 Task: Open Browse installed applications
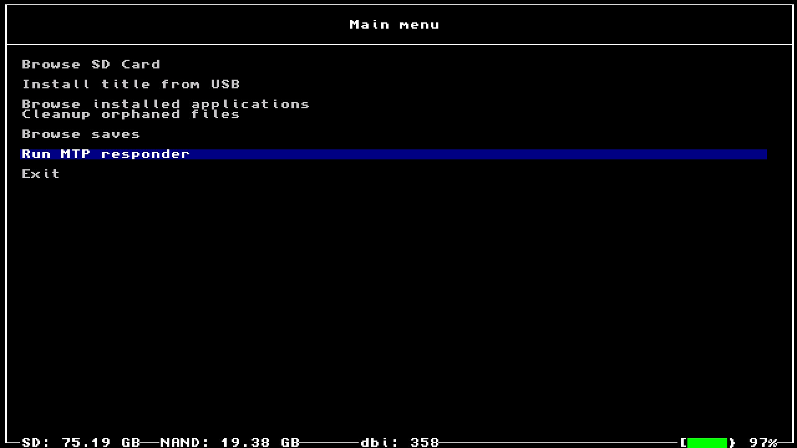click(166, 104)
